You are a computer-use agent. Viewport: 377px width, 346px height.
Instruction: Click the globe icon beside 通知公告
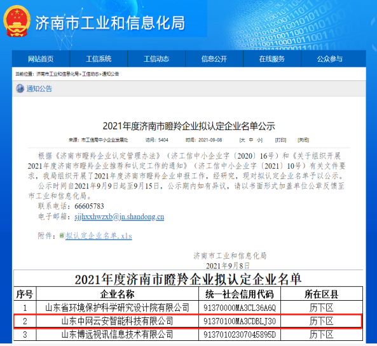coord(20,89)
